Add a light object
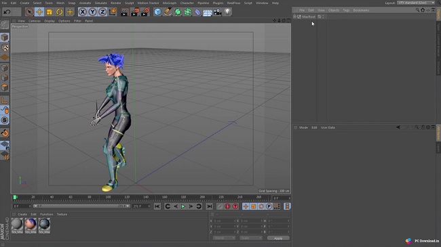The height and width of the screenshot is (247, 441). [227, 12]
